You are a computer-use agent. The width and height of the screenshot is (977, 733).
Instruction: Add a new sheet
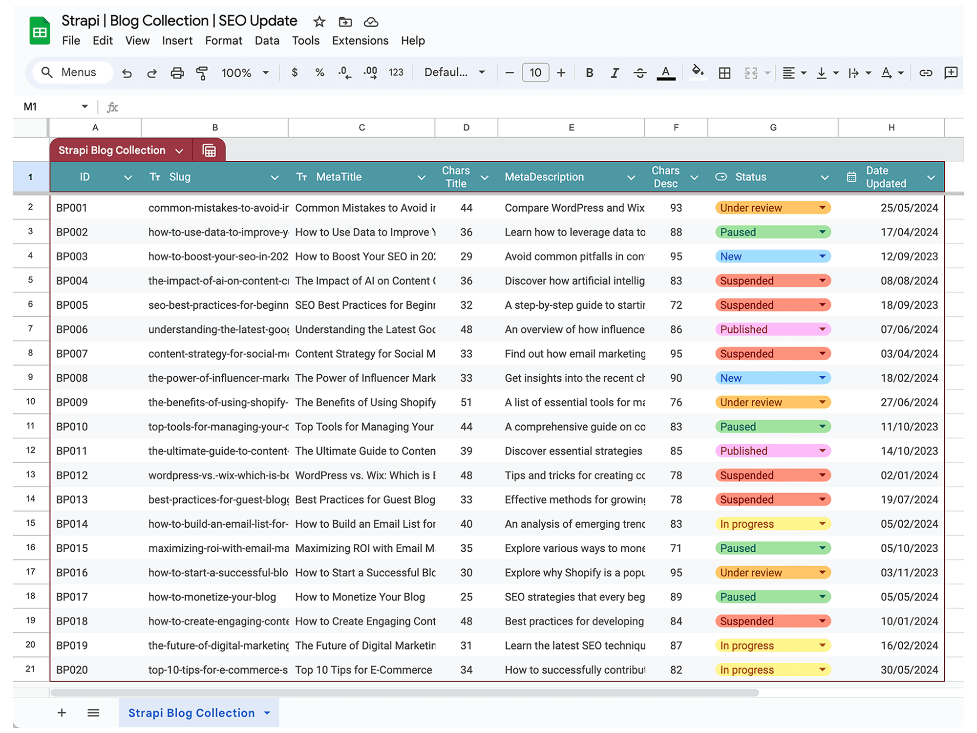(x=62, y=713)
